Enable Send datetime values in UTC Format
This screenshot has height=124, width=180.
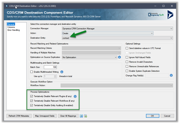point(127,48)
